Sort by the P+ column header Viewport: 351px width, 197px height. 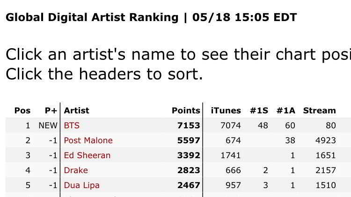pos(51,111)
